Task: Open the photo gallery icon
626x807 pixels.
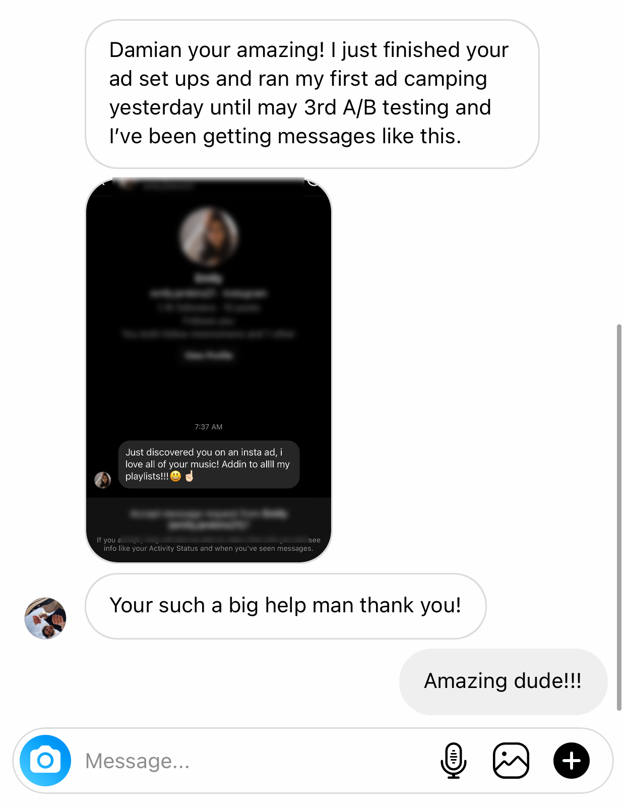Action: coord(511,760)
